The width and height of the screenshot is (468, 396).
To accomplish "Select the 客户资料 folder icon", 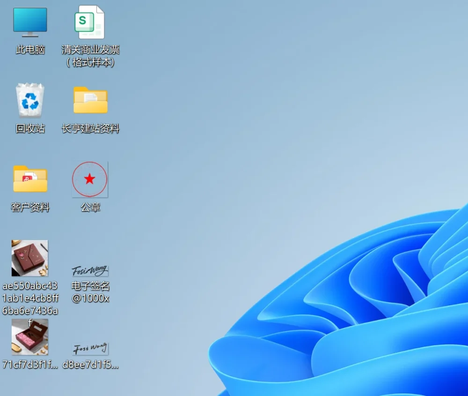I will pyautogui.click(x=30, y=179).
